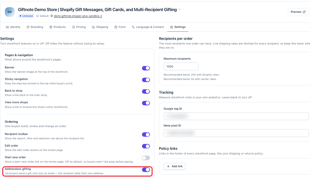Click the Settings sliders icon
The image size is (310, 178).
(x=171, y=27)
